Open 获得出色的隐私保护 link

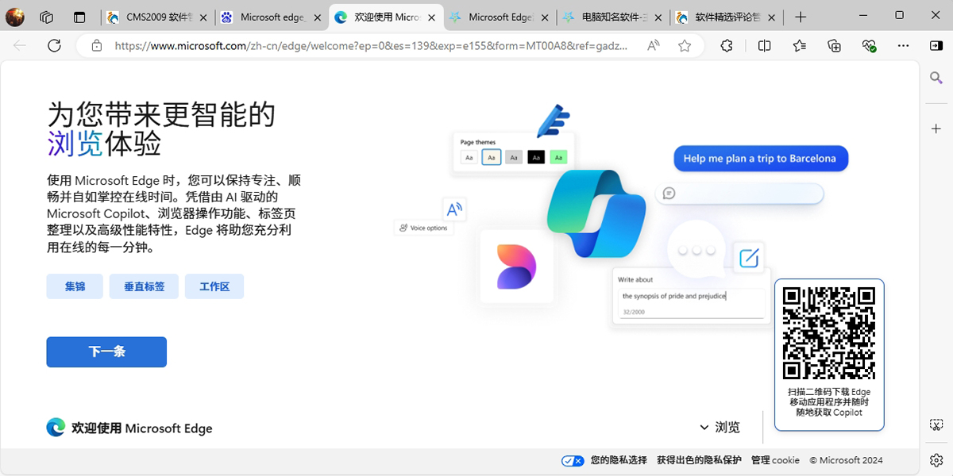699,460
